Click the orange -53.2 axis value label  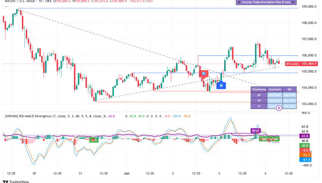pyautogui.click(x=305, y=155)
